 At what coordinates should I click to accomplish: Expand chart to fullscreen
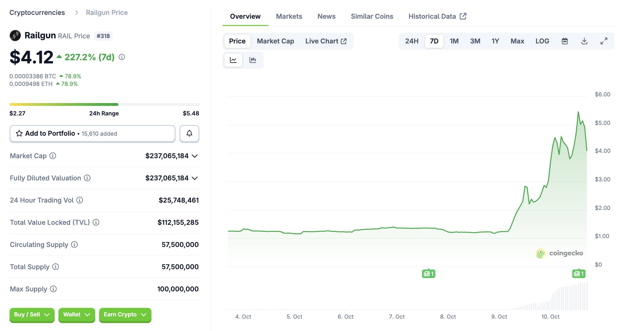[604, 41]
